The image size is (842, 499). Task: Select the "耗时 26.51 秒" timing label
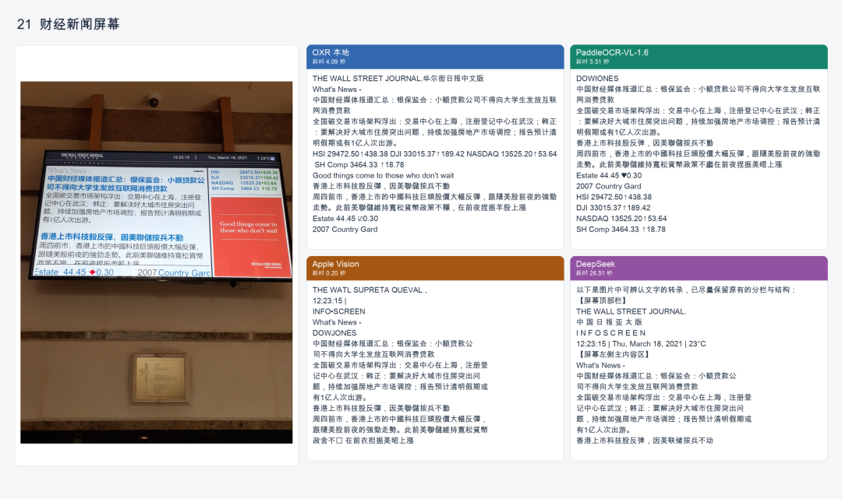594,273
